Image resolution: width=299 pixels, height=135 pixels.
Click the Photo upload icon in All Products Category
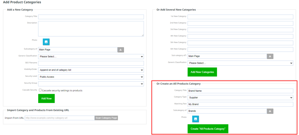coord(196,119)
